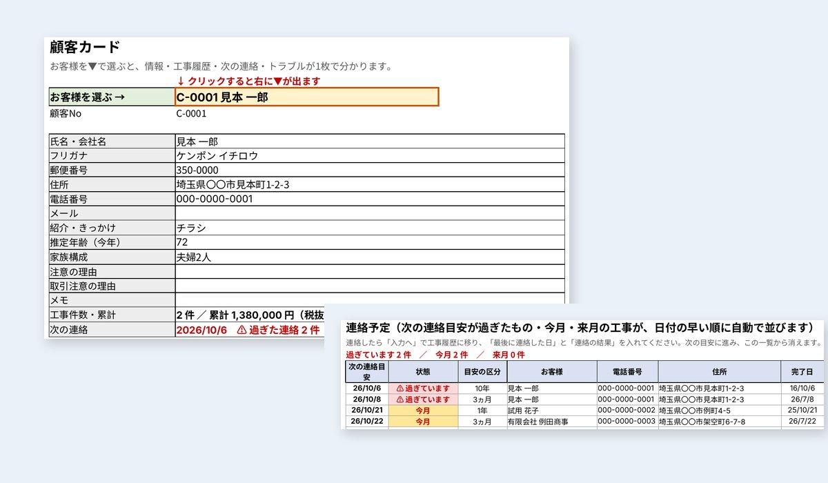Click the 工事件数・累計 label
828x483 pixels.
click(x=112, y=315)
